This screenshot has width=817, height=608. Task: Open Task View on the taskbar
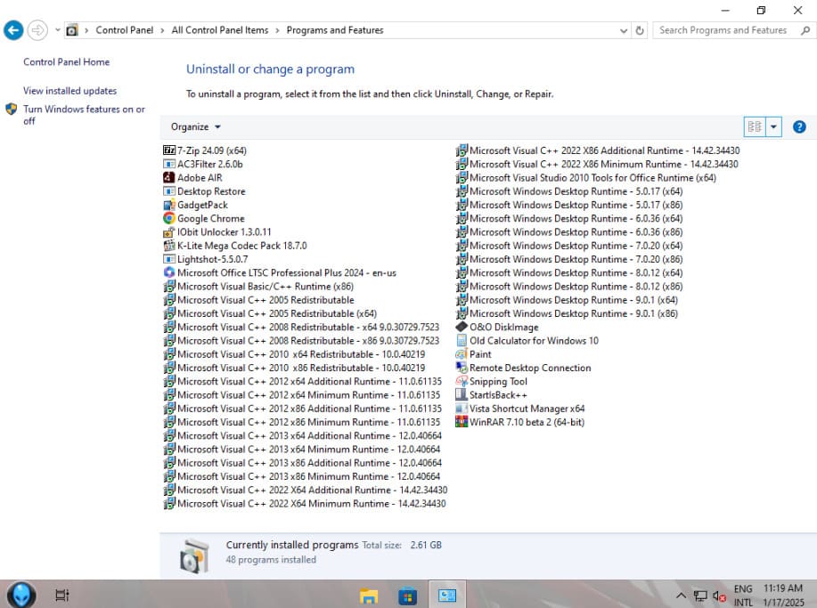tap(62, 595)
